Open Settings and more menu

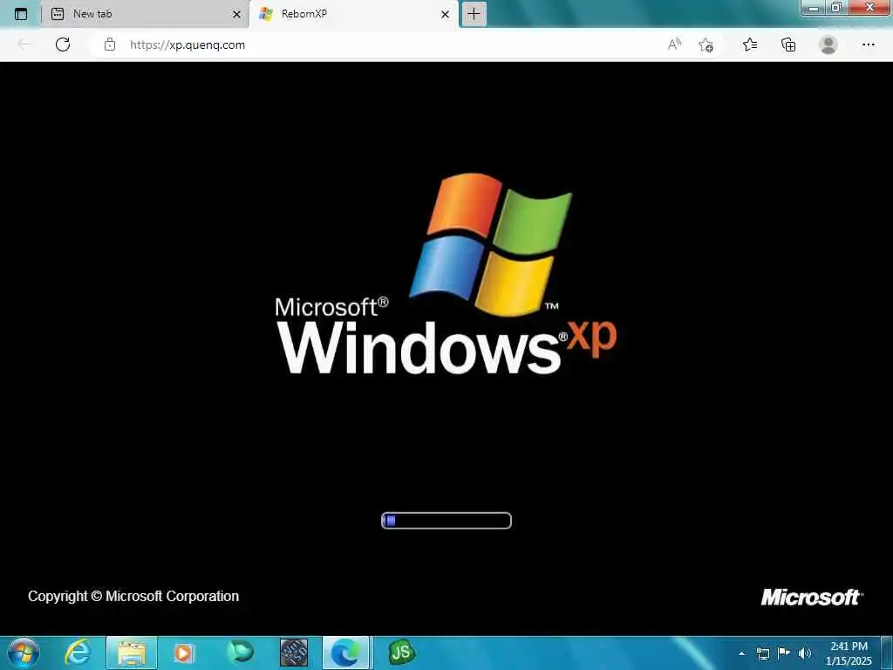pos(869,45)
